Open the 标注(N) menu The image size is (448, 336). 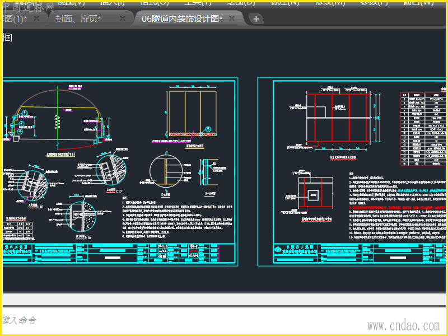click(x=285, y=3)
